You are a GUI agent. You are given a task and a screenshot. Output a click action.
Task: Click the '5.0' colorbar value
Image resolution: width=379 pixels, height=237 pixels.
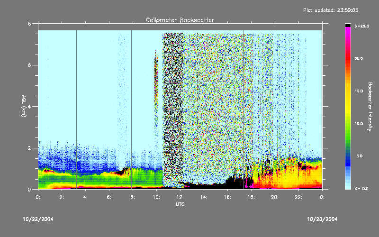(x=360, y=156)
